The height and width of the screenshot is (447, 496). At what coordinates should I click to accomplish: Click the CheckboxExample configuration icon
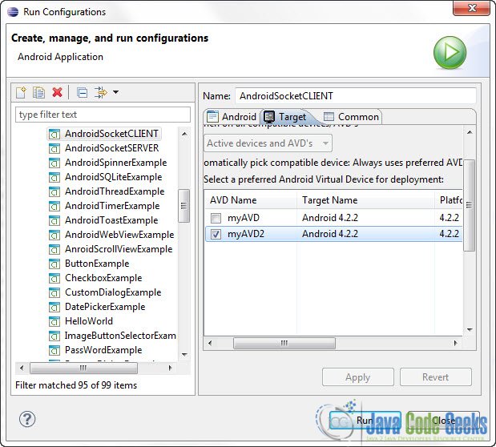[54, 279]
